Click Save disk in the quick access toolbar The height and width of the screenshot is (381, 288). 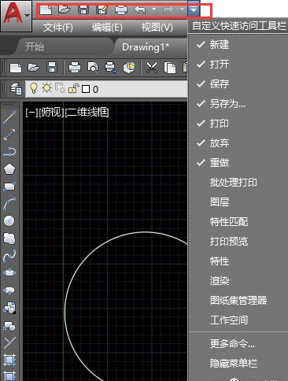[83, 10]
